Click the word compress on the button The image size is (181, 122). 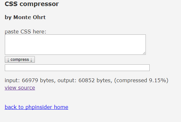point(20,60)
